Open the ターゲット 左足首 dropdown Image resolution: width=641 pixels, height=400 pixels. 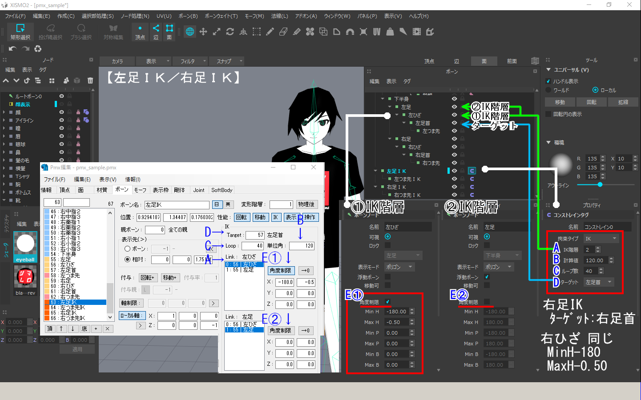599,282
